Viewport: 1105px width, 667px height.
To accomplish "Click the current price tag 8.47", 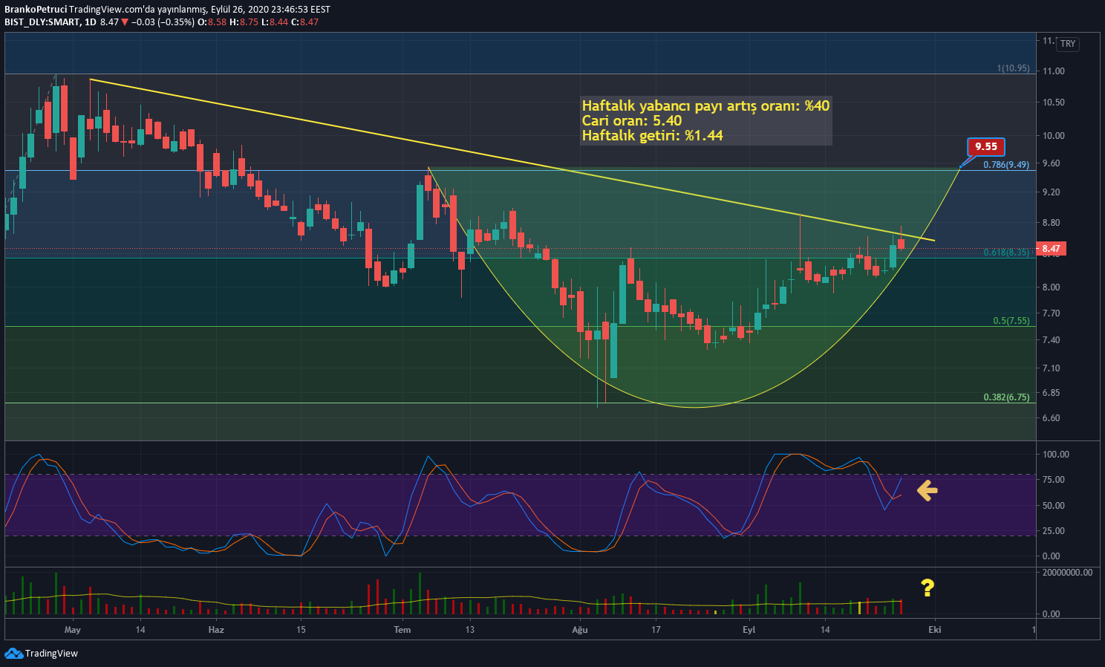I will click(1051, 249).
